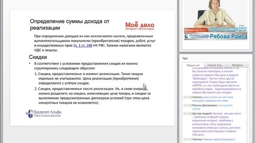Click Щеглов Андрей's 11:26 chat message

pos(212,124)
